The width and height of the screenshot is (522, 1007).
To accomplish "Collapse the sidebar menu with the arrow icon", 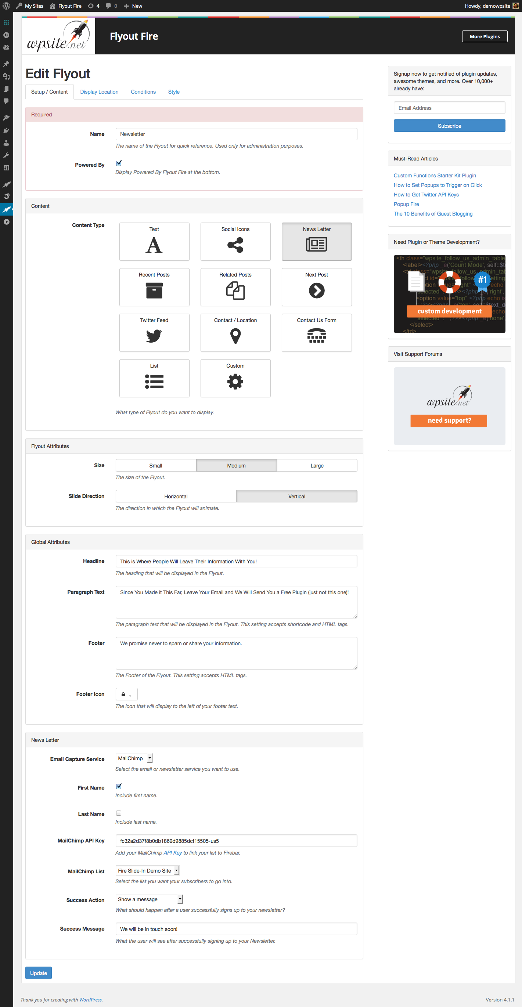I will coord(6,222).
